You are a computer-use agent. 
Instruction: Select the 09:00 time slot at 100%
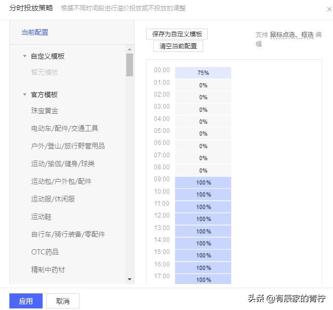point(203,182)
